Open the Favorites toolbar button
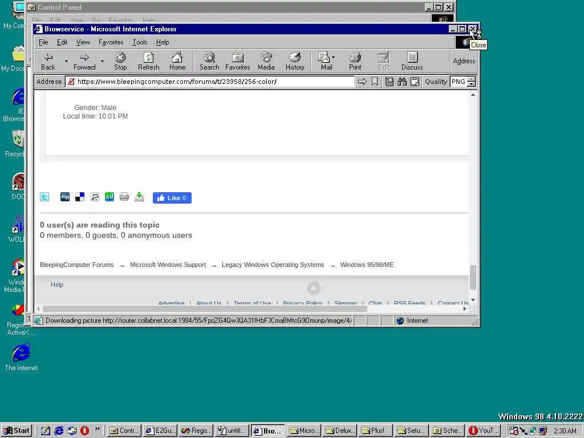The width and height of the screenshot is (584, 438). (238, 61)
